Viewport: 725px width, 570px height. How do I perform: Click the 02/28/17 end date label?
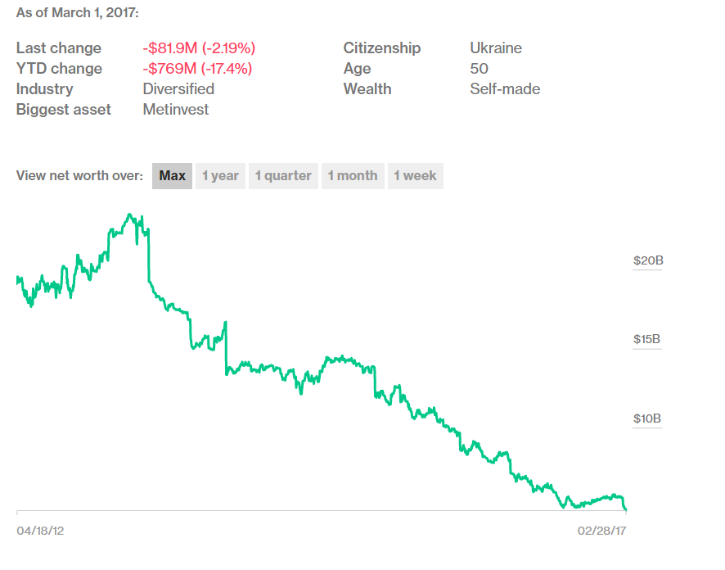pos(601,531)
